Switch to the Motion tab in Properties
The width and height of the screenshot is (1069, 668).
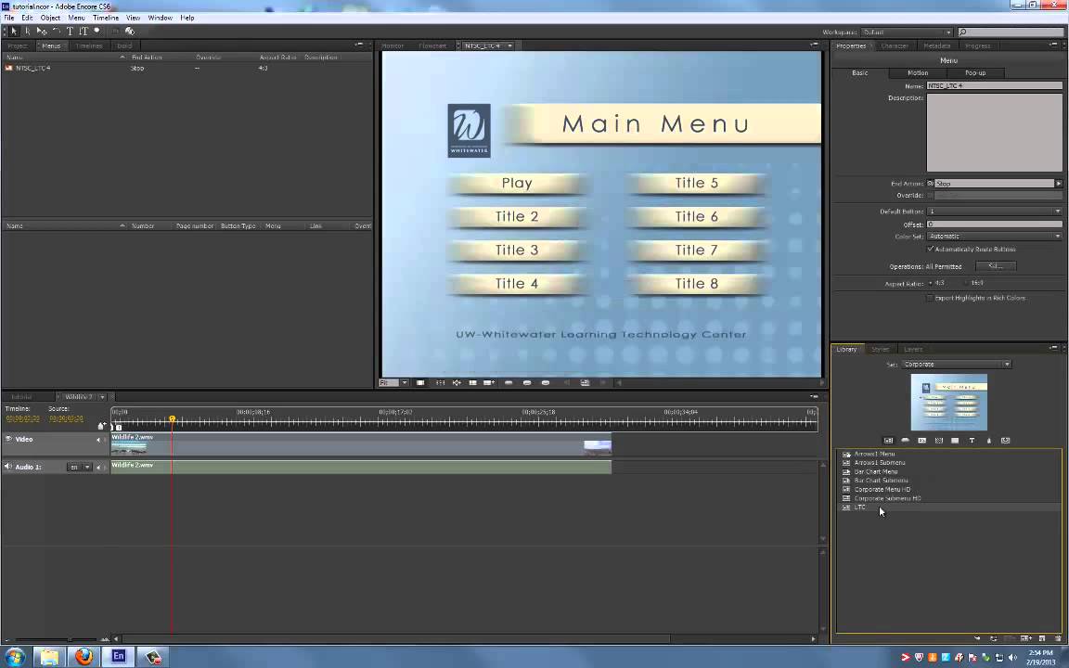[918, 73]
